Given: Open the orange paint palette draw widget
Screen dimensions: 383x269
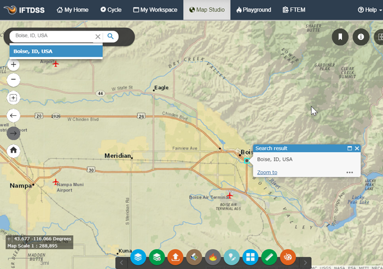Looking at the screenshot, I should pos(288,257).
